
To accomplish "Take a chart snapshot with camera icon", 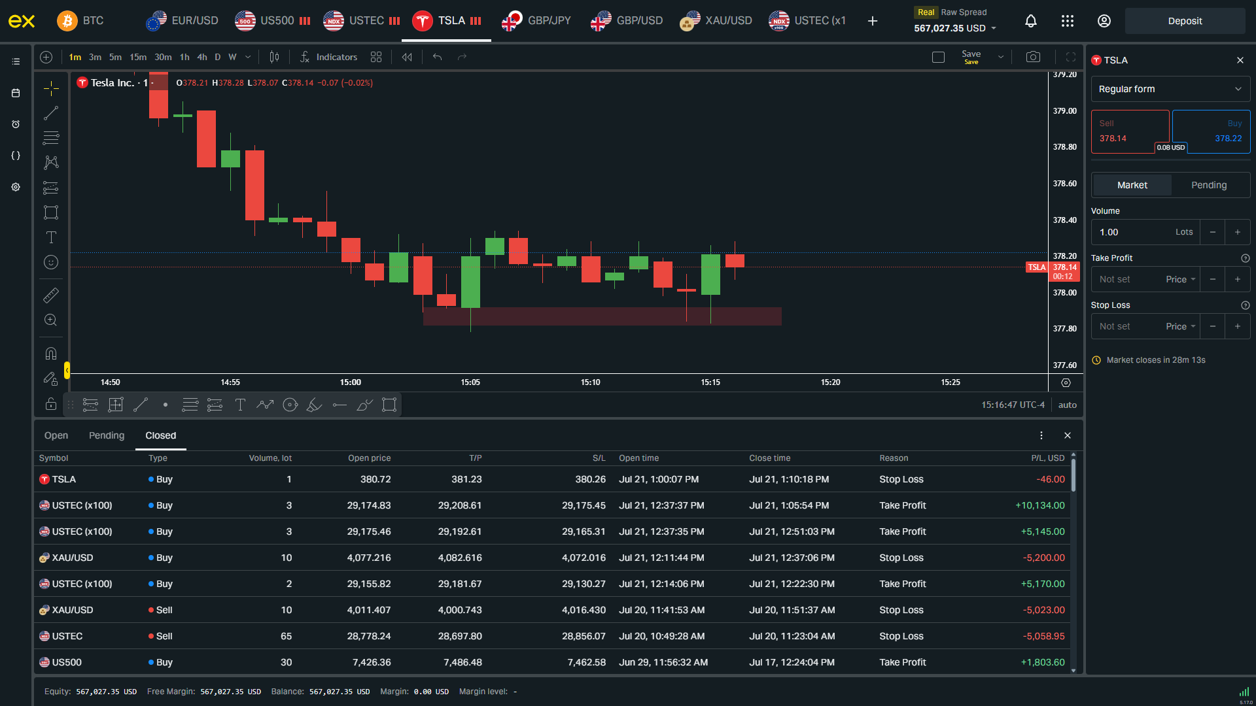I will tap(1033, 57).
